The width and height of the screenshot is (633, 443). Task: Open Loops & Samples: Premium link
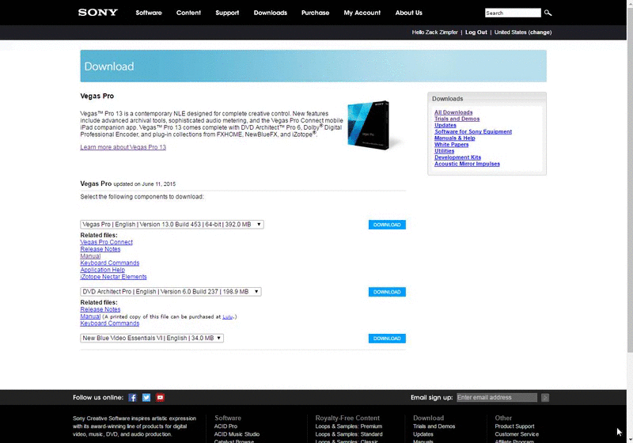(x=349, y=426)
